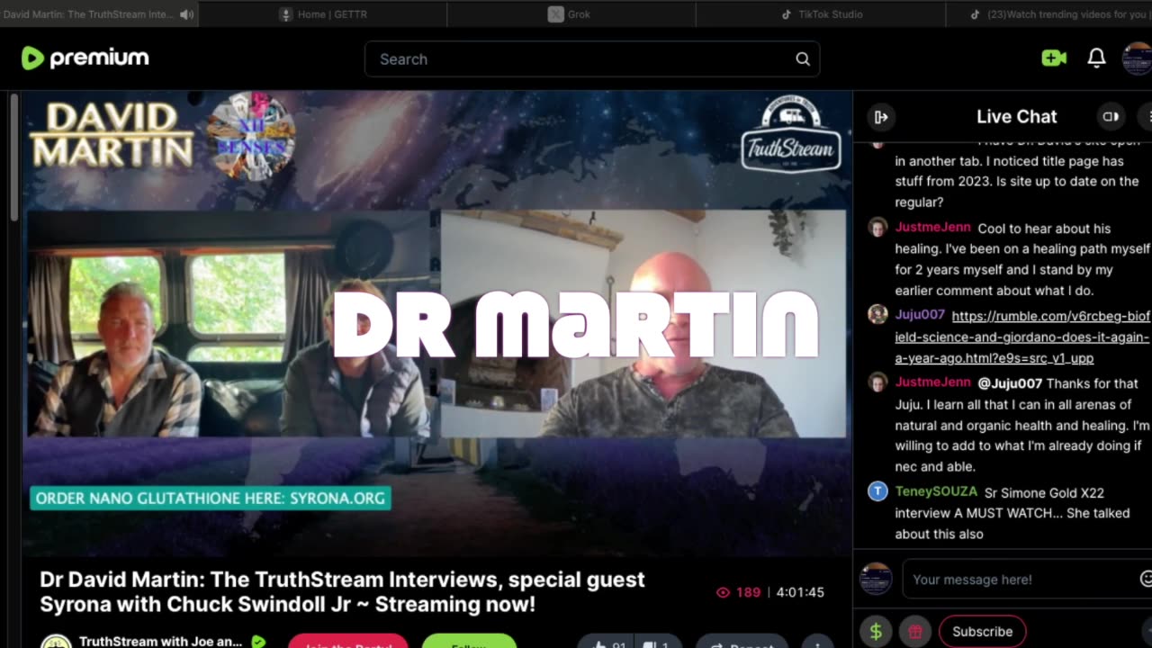Click the live video player
This screenshot has height=648, width=1152.
coord(436,324)
